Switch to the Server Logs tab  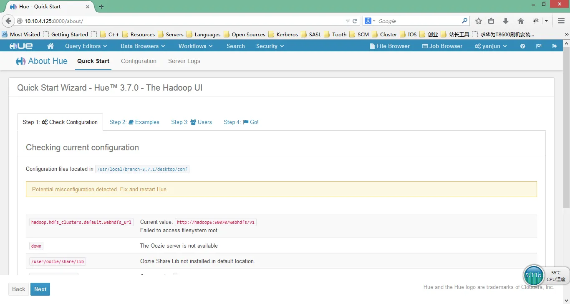pyautogui.click(x=184, y=61)
